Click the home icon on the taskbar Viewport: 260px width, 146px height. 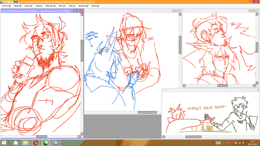pos(16,143)
